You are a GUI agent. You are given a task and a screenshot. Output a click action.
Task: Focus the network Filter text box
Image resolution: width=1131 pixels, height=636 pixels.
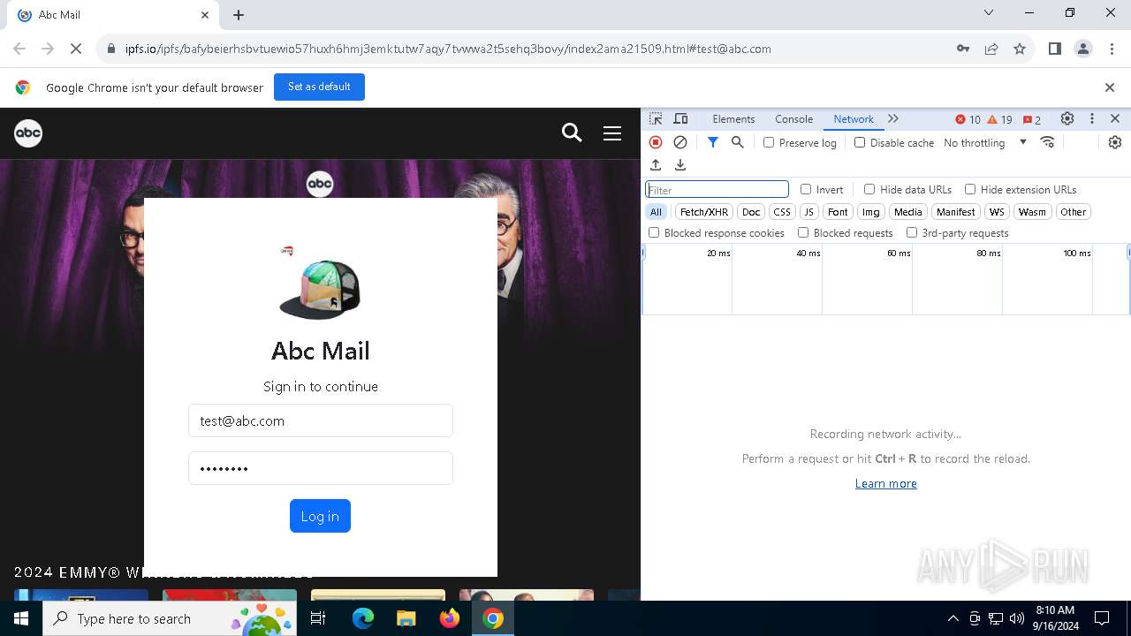(717, 189)
